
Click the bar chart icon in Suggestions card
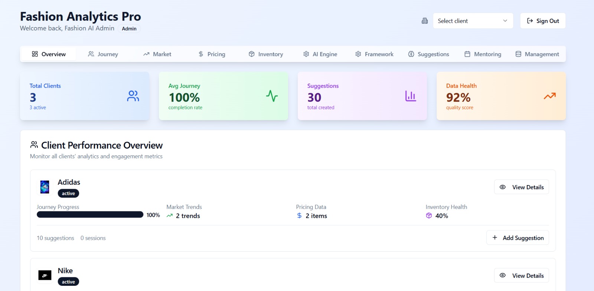point(410,96)
